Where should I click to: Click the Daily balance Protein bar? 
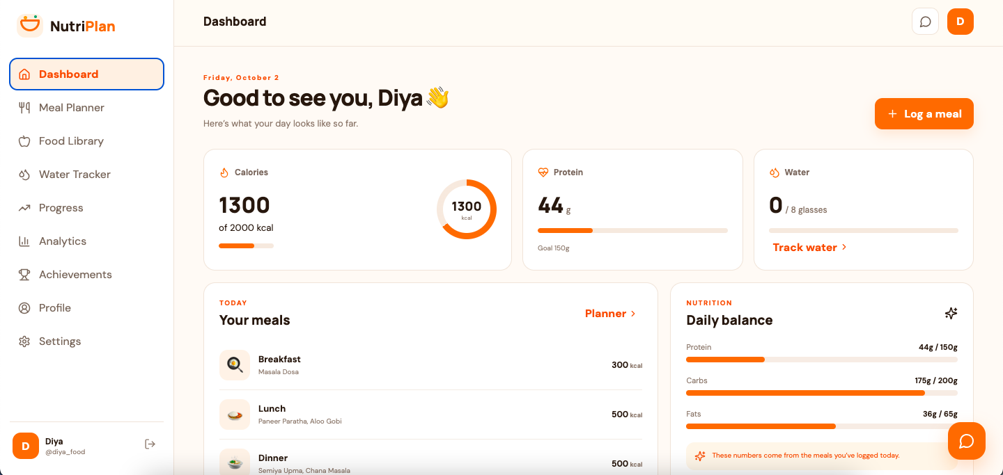coord(822,360)
